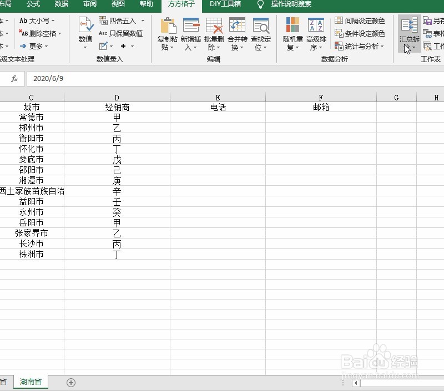The width and height of the screenshot is (444, 391).
Task: Click the 高级排序 icon
Action: [x=316, y=25]
